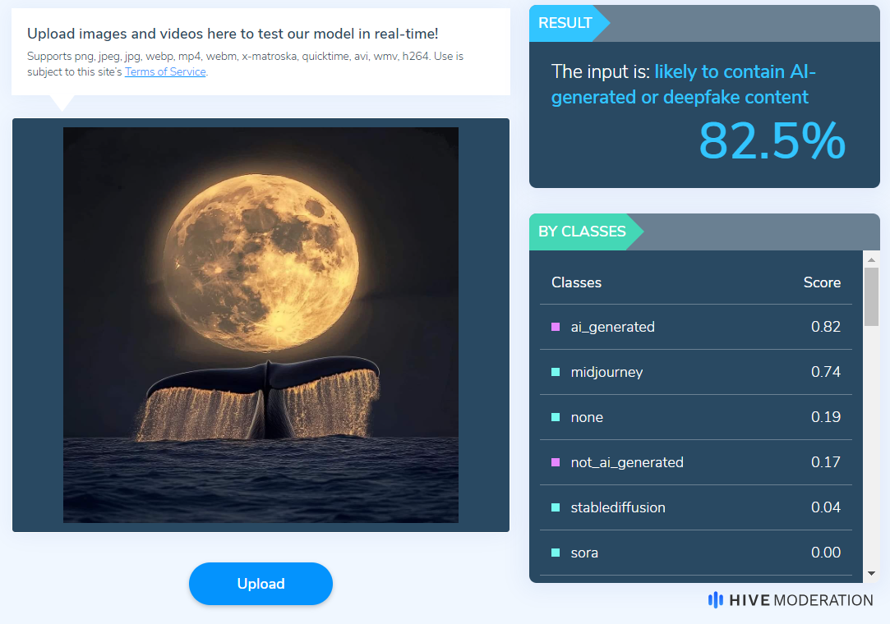890x624 pixels.
Task: Select the sora class row
Action: coord(696,553)
